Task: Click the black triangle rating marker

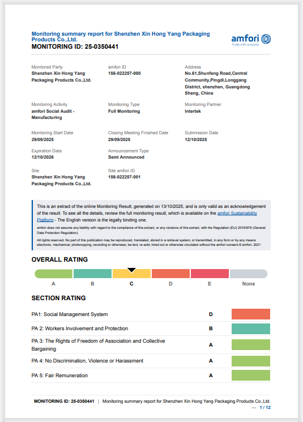Action: [131, 270]
